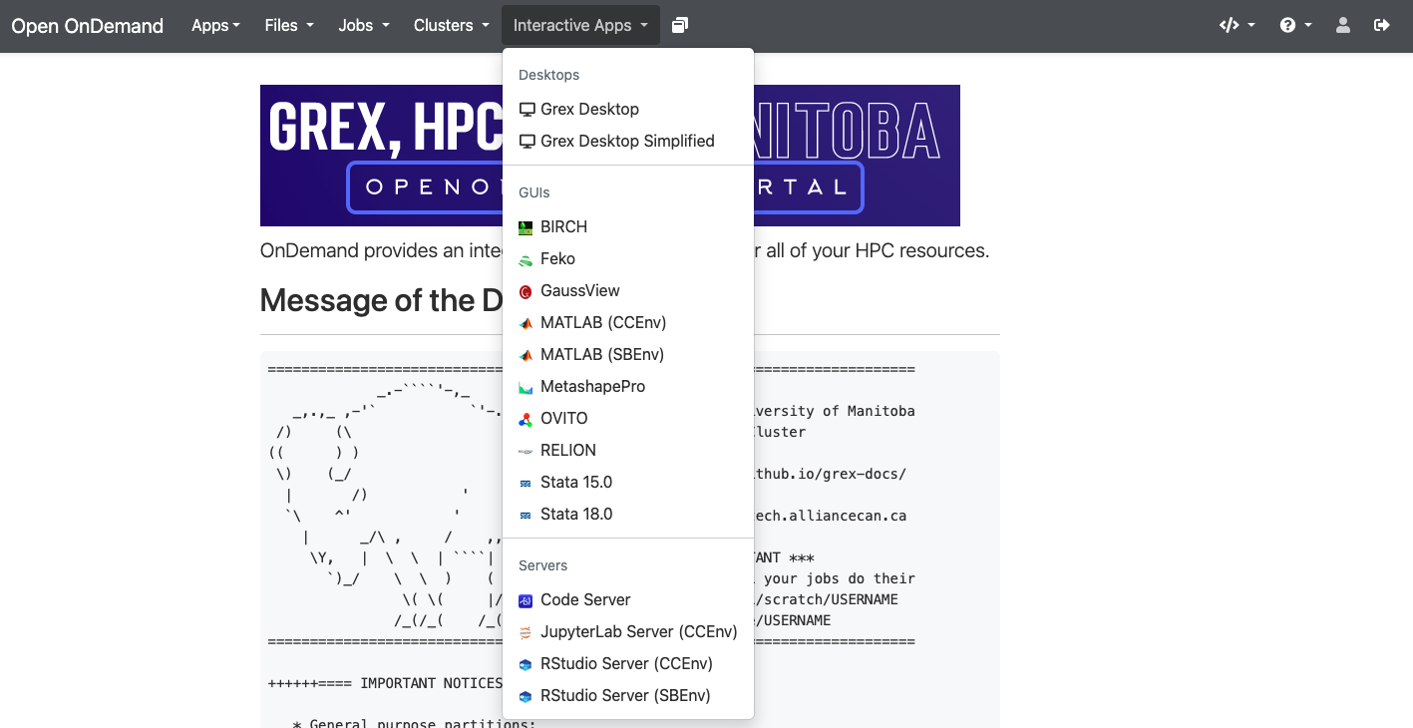Screen dimensions: 1413x728
Task: Open My Interactive Sessions icon in navbar
Action: click(680, 25)
